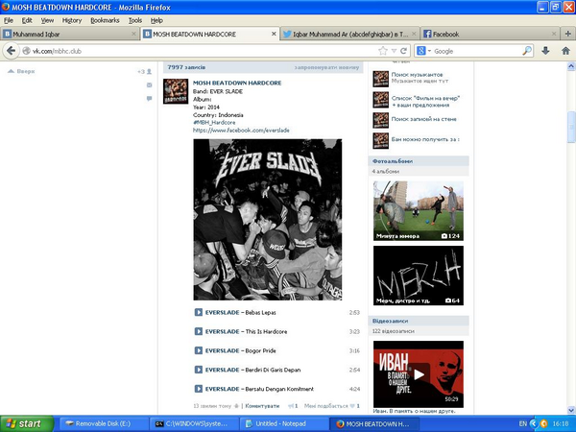Image resolution: width=576 pixels, height=432 pixels.
Task: Close the Facebook tab
Action: [x=554, y=34]
